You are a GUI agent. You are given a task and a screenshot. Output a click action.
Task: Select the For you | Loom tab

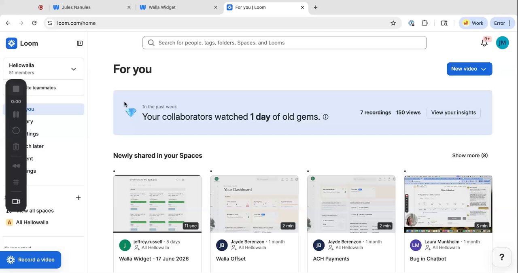265,7
